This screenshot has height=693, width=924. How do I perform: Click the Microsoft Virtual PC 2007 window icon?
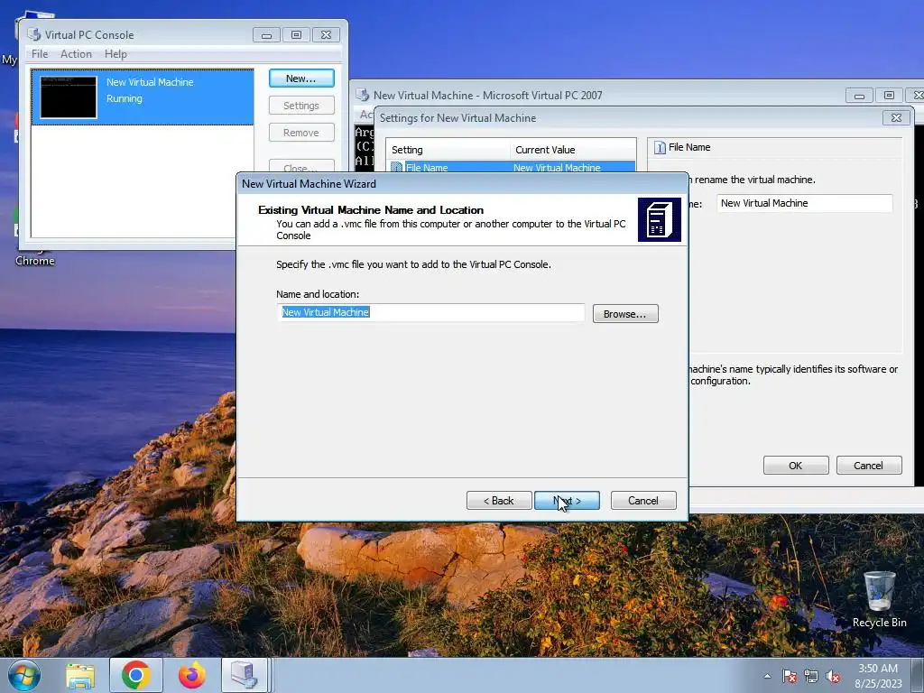pyautogui.click(x=363, y=95)
